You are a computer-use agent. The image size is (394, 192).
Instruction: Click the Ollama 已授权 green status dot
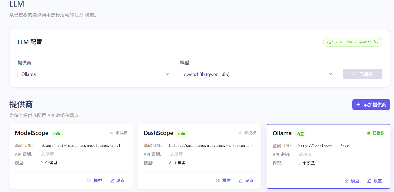coord(369,133)
